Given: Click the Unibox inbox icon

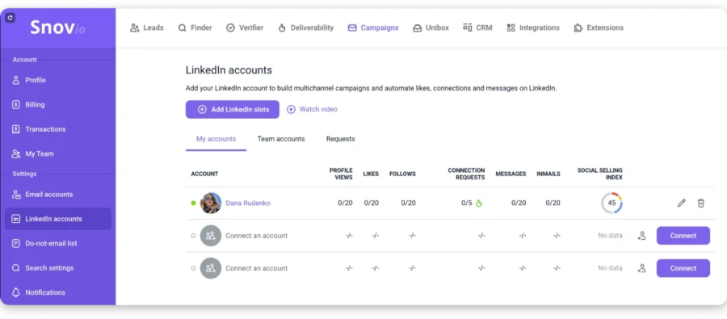Looking at the screenshot, I should tap(418, 28).
